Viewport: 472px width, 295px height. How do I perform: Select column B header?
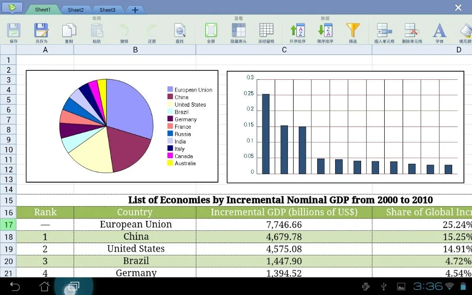(x=135, y=50)
